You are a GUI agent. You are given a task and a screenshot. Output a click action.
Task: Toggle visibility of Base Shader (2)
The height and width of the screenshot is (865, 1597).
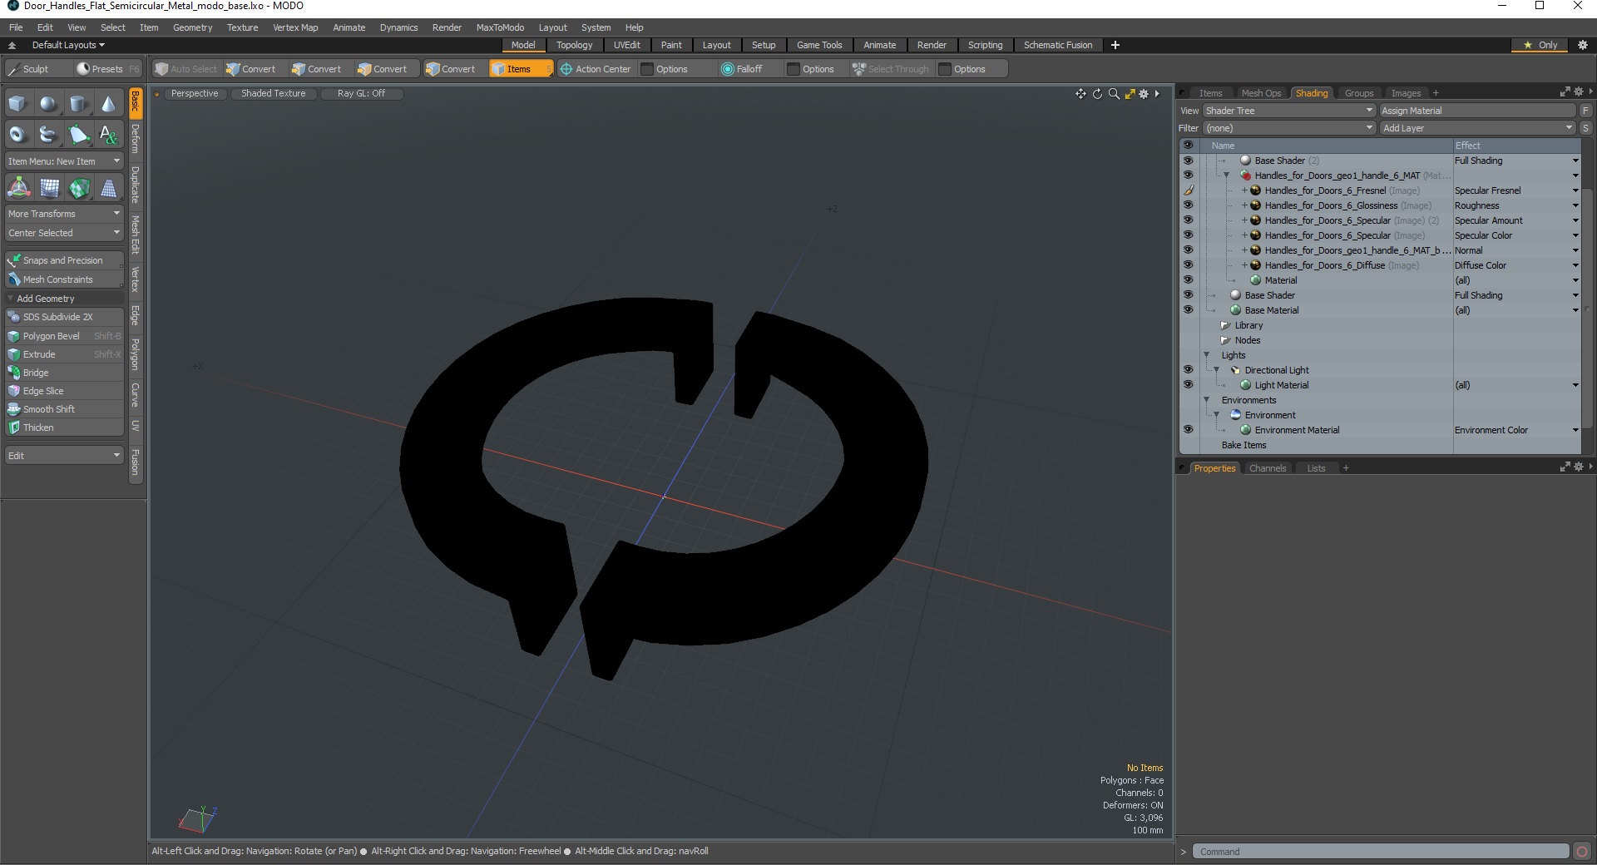[x=1188, y=161]
